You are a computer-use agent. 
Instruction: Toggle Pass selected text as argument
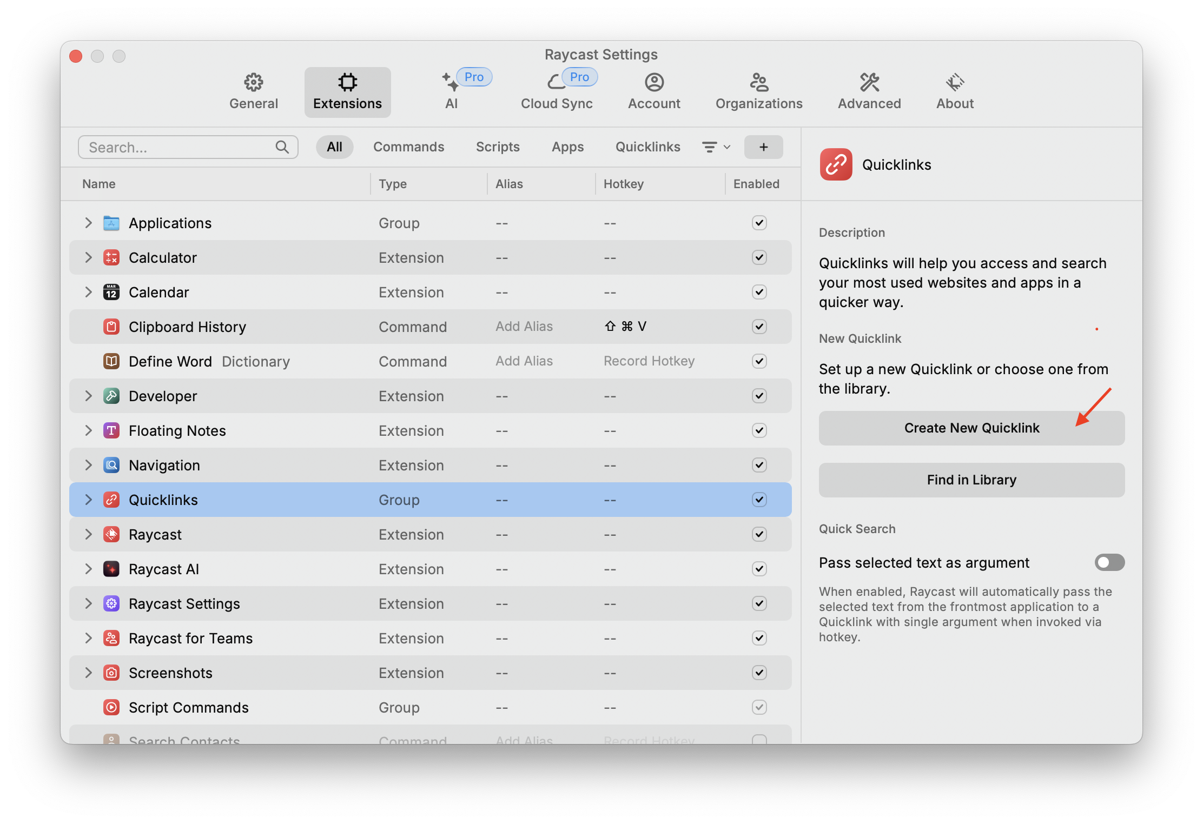tap(1109, 562)
